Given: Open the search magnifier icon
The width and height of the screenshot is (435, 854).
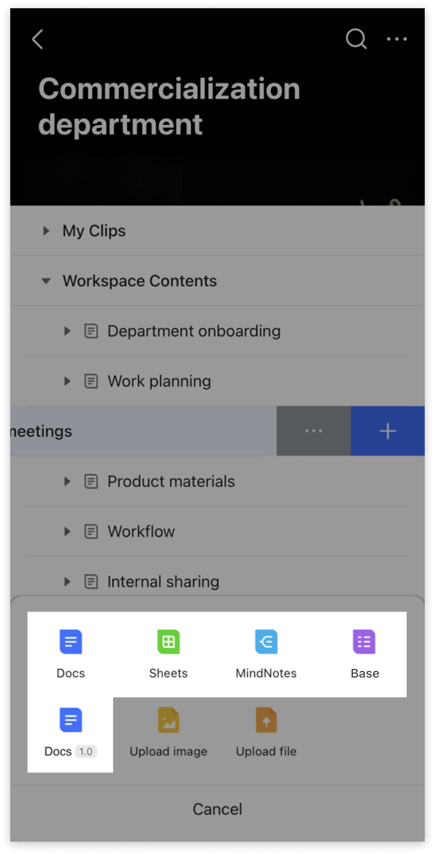Looking at the screenshot, I should (356, 38).
